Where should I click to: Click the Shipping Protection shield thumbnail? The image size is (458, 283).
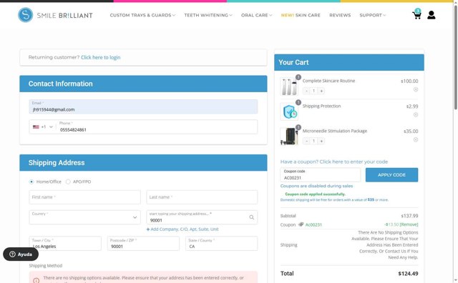point(289,111)
